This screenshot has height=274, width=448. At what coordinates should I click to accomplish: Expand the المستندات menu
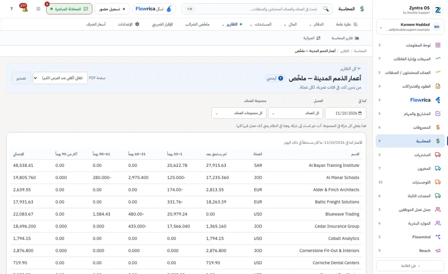[x=260, y=24]
